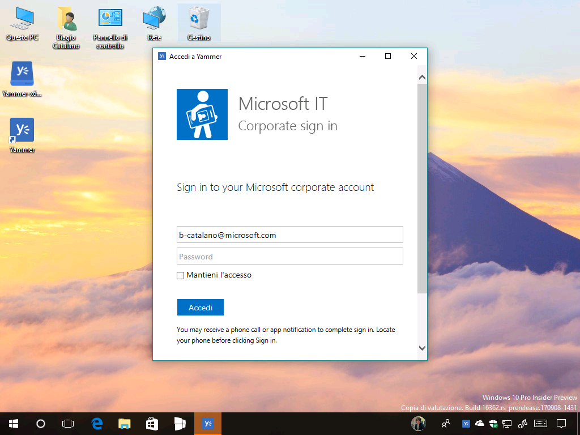Open File Explorer from the taskbar
Screen dimensions: 580x435
(124, 424)
